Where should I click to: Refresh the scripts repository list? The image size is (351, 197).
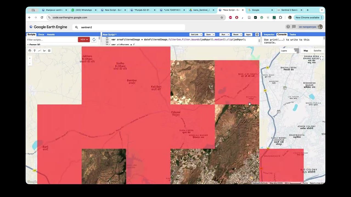(x=94, y=40)
